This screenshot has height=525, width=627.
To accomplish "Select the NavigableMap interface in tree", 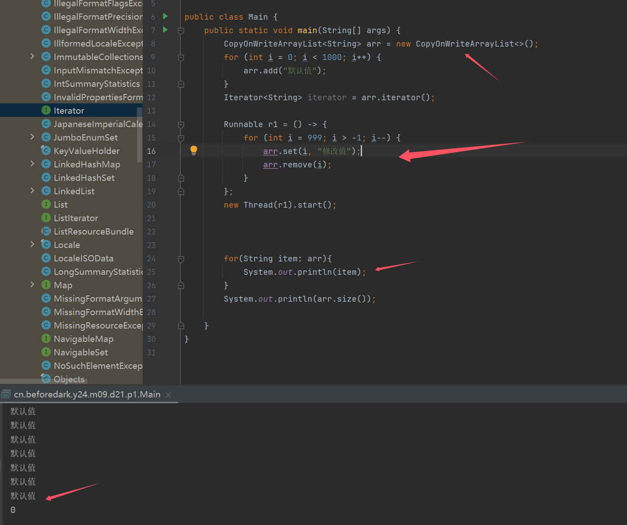I will click(x=83, y=339).
